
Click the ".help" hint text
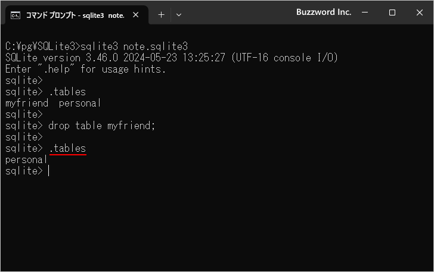coord(61,69)
